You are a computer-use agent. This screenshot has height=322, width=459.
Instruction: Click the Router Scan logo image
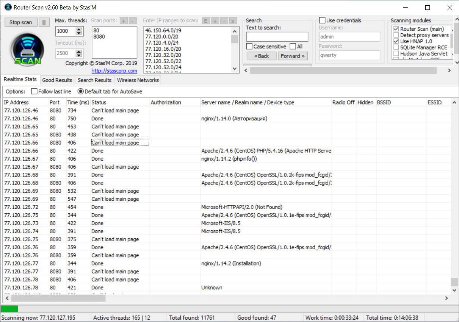pos(27,49)
